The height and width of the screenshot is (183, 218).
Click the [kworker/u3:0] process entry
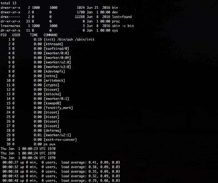[57, 67]
